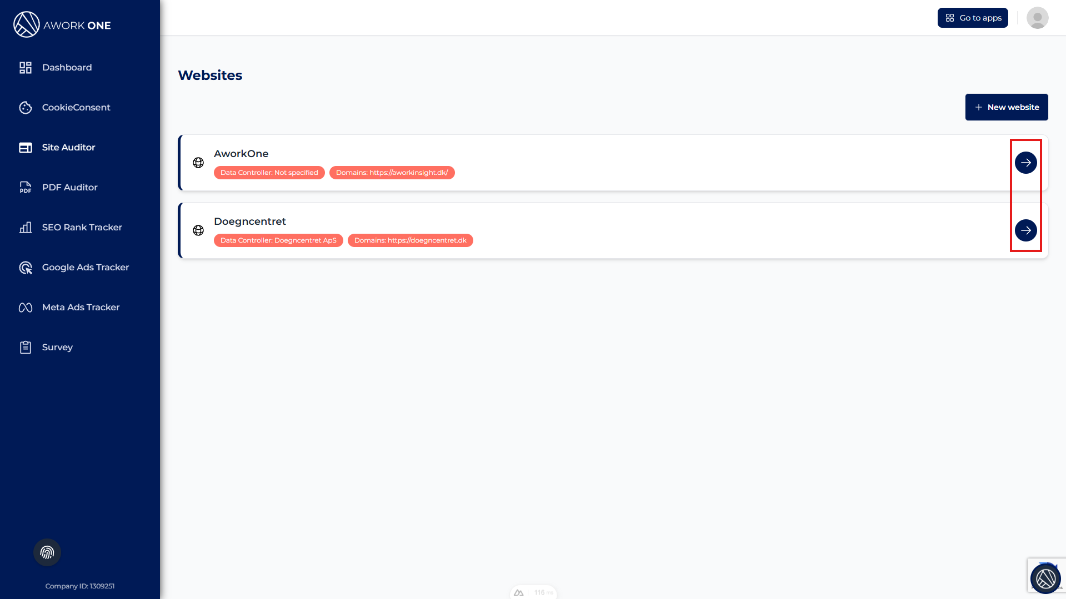Click the Awork One logo
1066x599 pixels.
(x=62, y=25)
